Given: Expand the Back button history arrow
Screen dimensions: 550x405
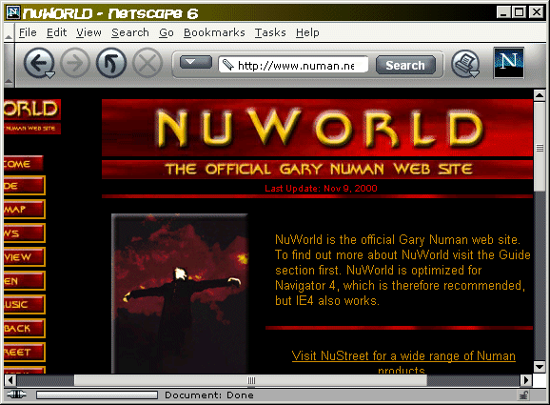Looking at the screenshot, I should [x=50, y=74].
